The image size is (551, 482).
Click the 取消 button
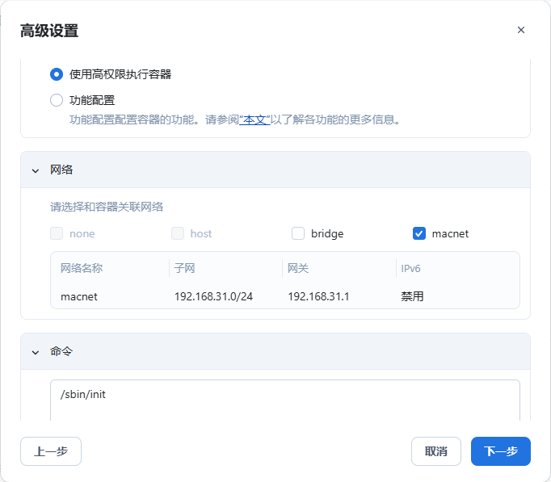click(436, 451)
